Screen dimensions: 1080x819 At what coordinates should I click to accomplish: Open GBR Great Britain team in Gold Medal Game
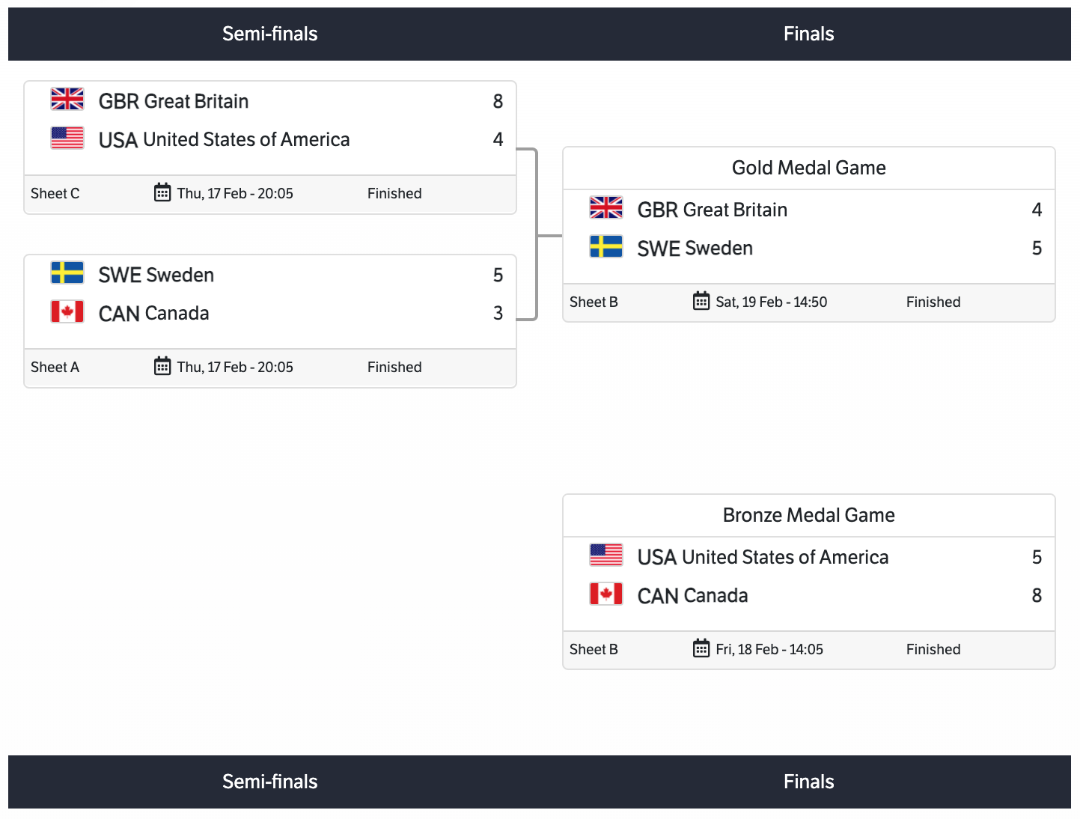(712, 210)
